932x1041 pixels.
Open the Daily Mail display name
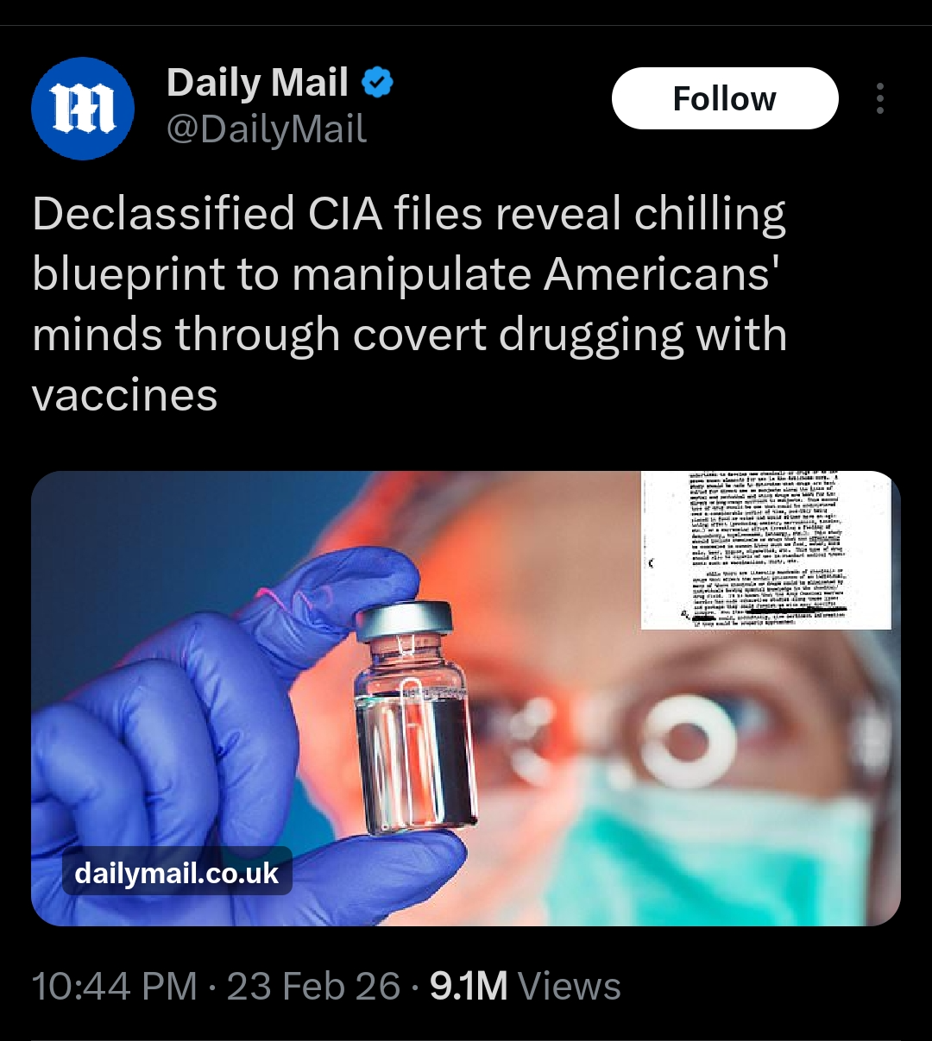coord(257,83)
